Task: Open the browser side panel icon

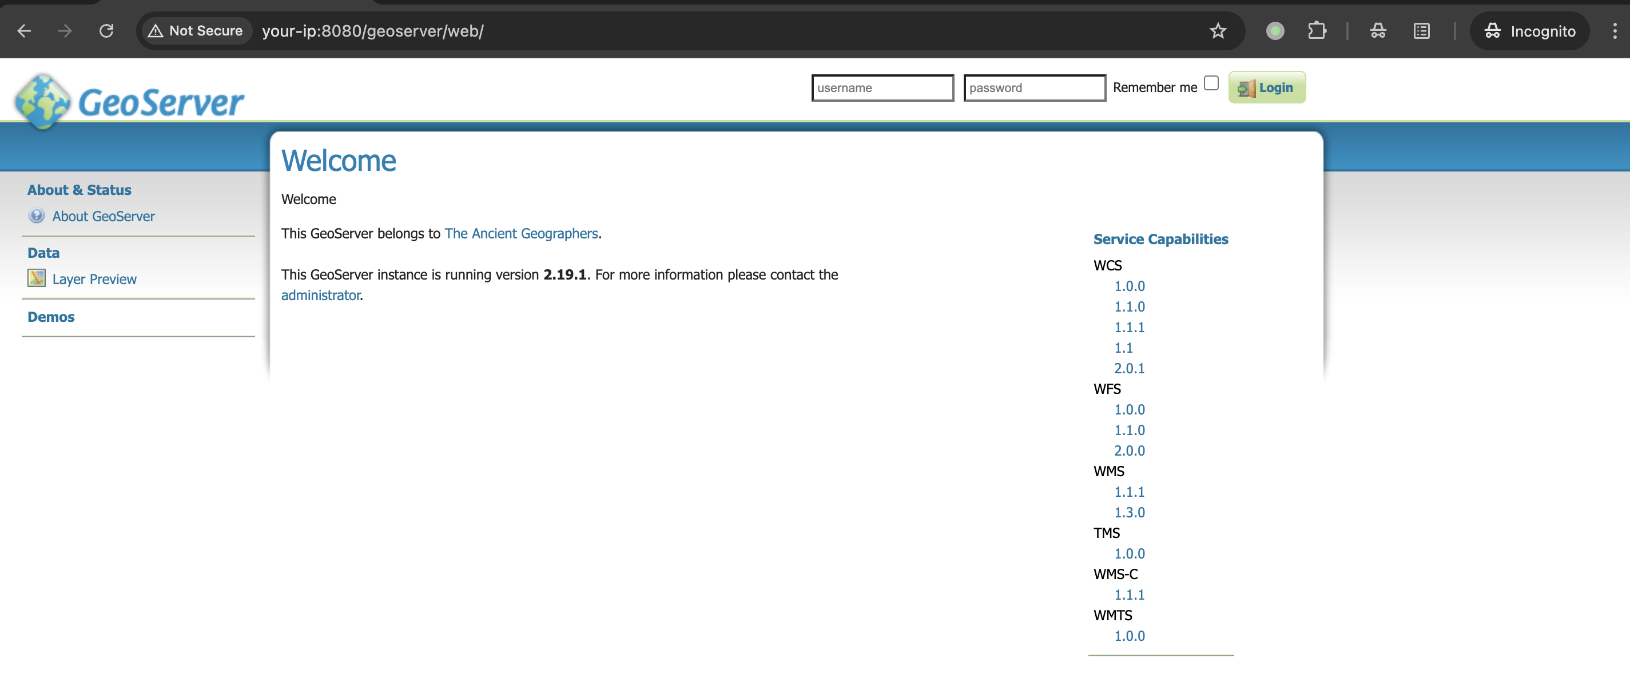Action: point(1421,31)
